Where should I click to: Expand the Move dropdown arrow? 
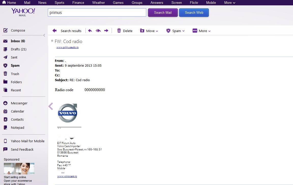[x=157, y=31]
